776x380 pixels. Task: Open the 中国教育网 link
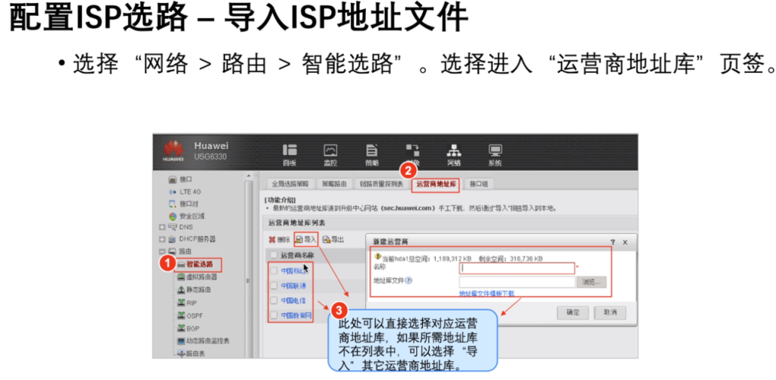[x=296, y=315]
